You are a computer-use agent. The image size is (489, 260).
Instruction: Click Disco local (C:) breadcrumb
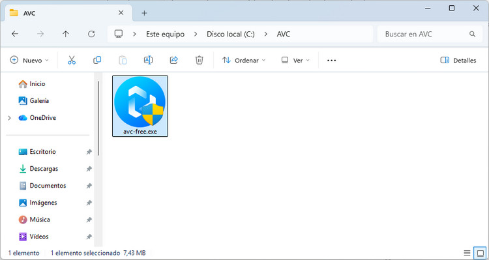(x=231, y=34)
